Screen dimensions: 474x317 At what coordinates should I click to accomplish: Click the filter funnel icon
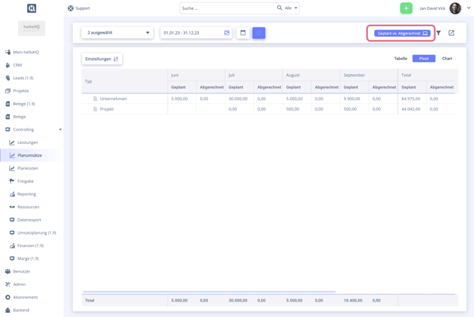pyautogui.click(x=439, y=33)
